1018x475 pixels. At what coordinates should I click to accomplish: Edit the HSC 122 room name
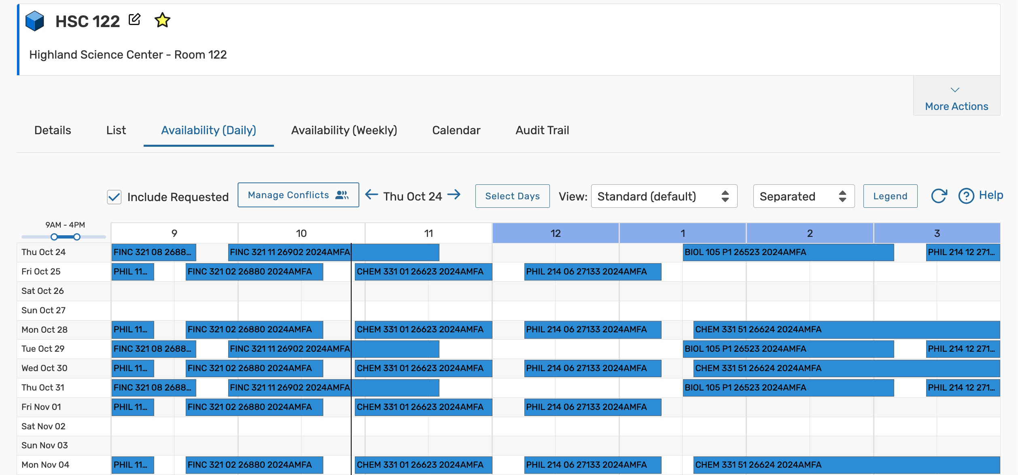tap(134, 19)
